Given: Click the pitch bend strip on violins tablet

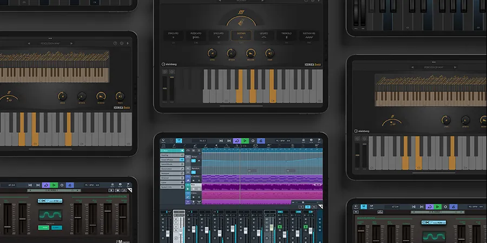Looking at the screenshot, I should pyautogui.click(x=164, y=88).
